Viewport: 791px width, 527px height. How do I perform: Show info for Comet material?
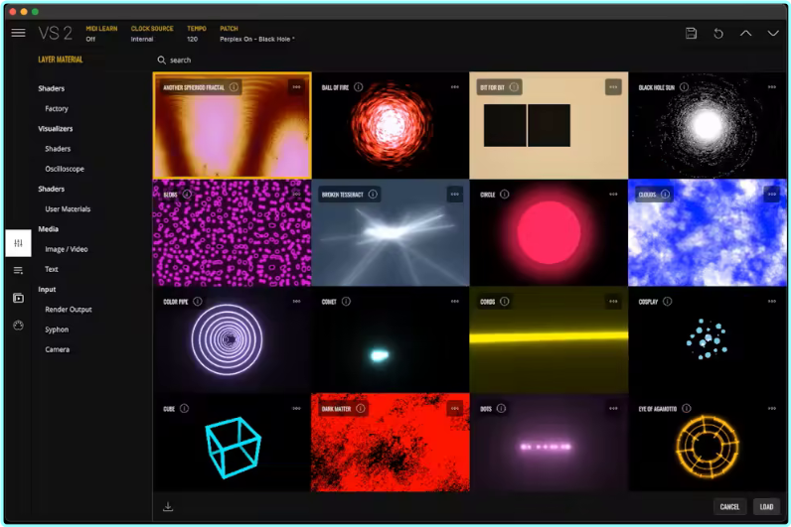[346, 302]
